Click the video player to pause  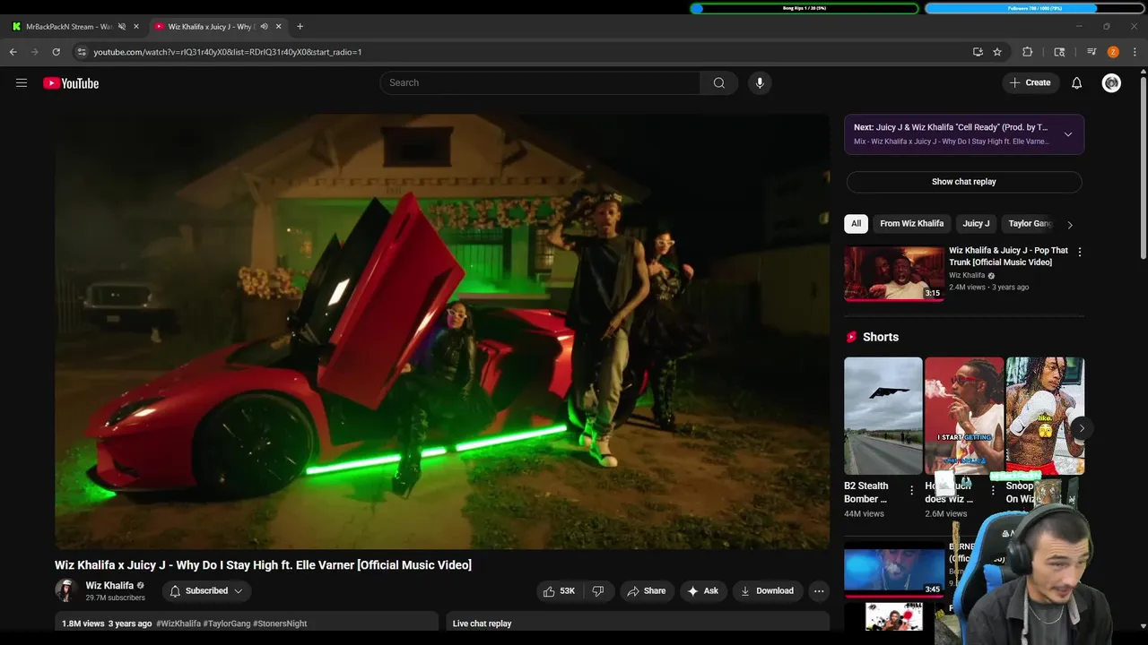click(x=442, y=331)
